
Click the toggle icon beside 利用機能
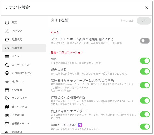(7, 48)
